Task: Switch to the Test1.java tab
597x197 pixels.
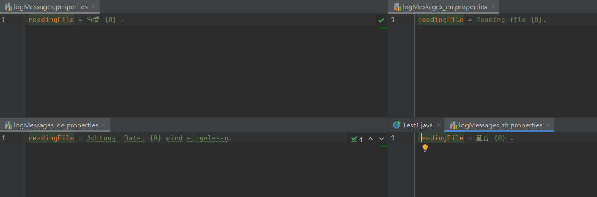Action: [417, 125]
